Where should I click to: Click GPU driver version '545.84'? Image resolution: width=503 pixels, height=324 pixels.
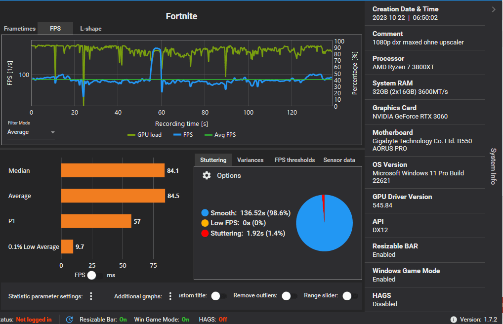click(382, 205)
